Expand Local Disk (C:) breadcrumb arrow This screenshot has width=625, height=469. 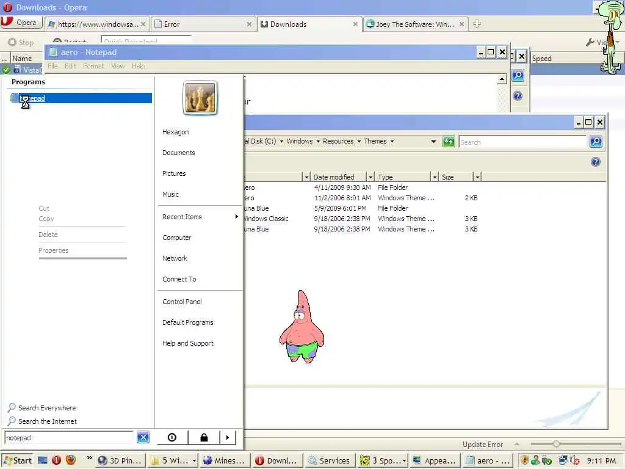pyautogui.click(x=281, y=142)
